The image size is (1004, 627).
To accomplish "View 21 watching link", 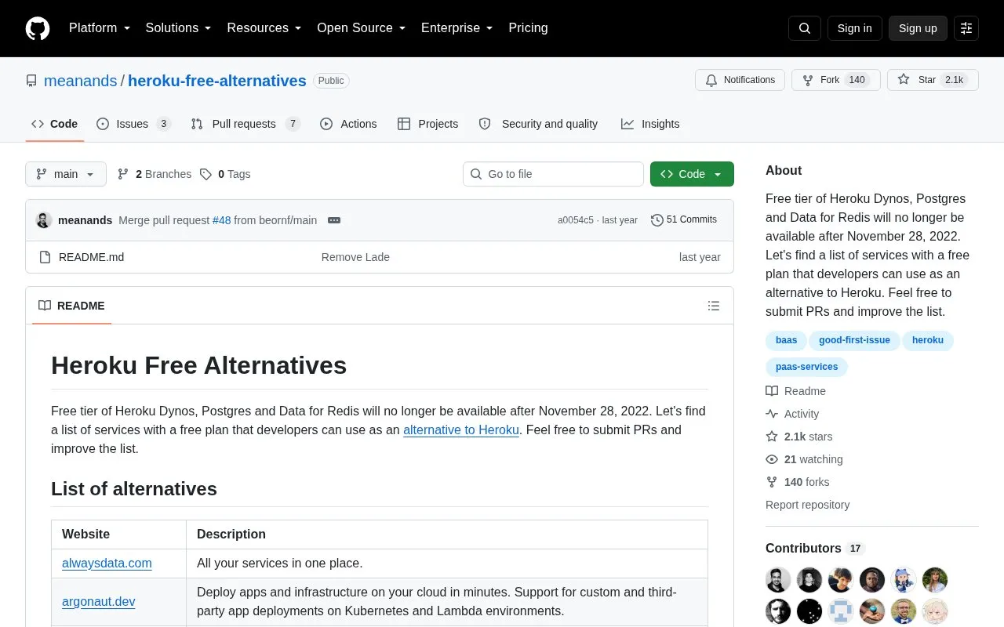I will click(804, 459).
